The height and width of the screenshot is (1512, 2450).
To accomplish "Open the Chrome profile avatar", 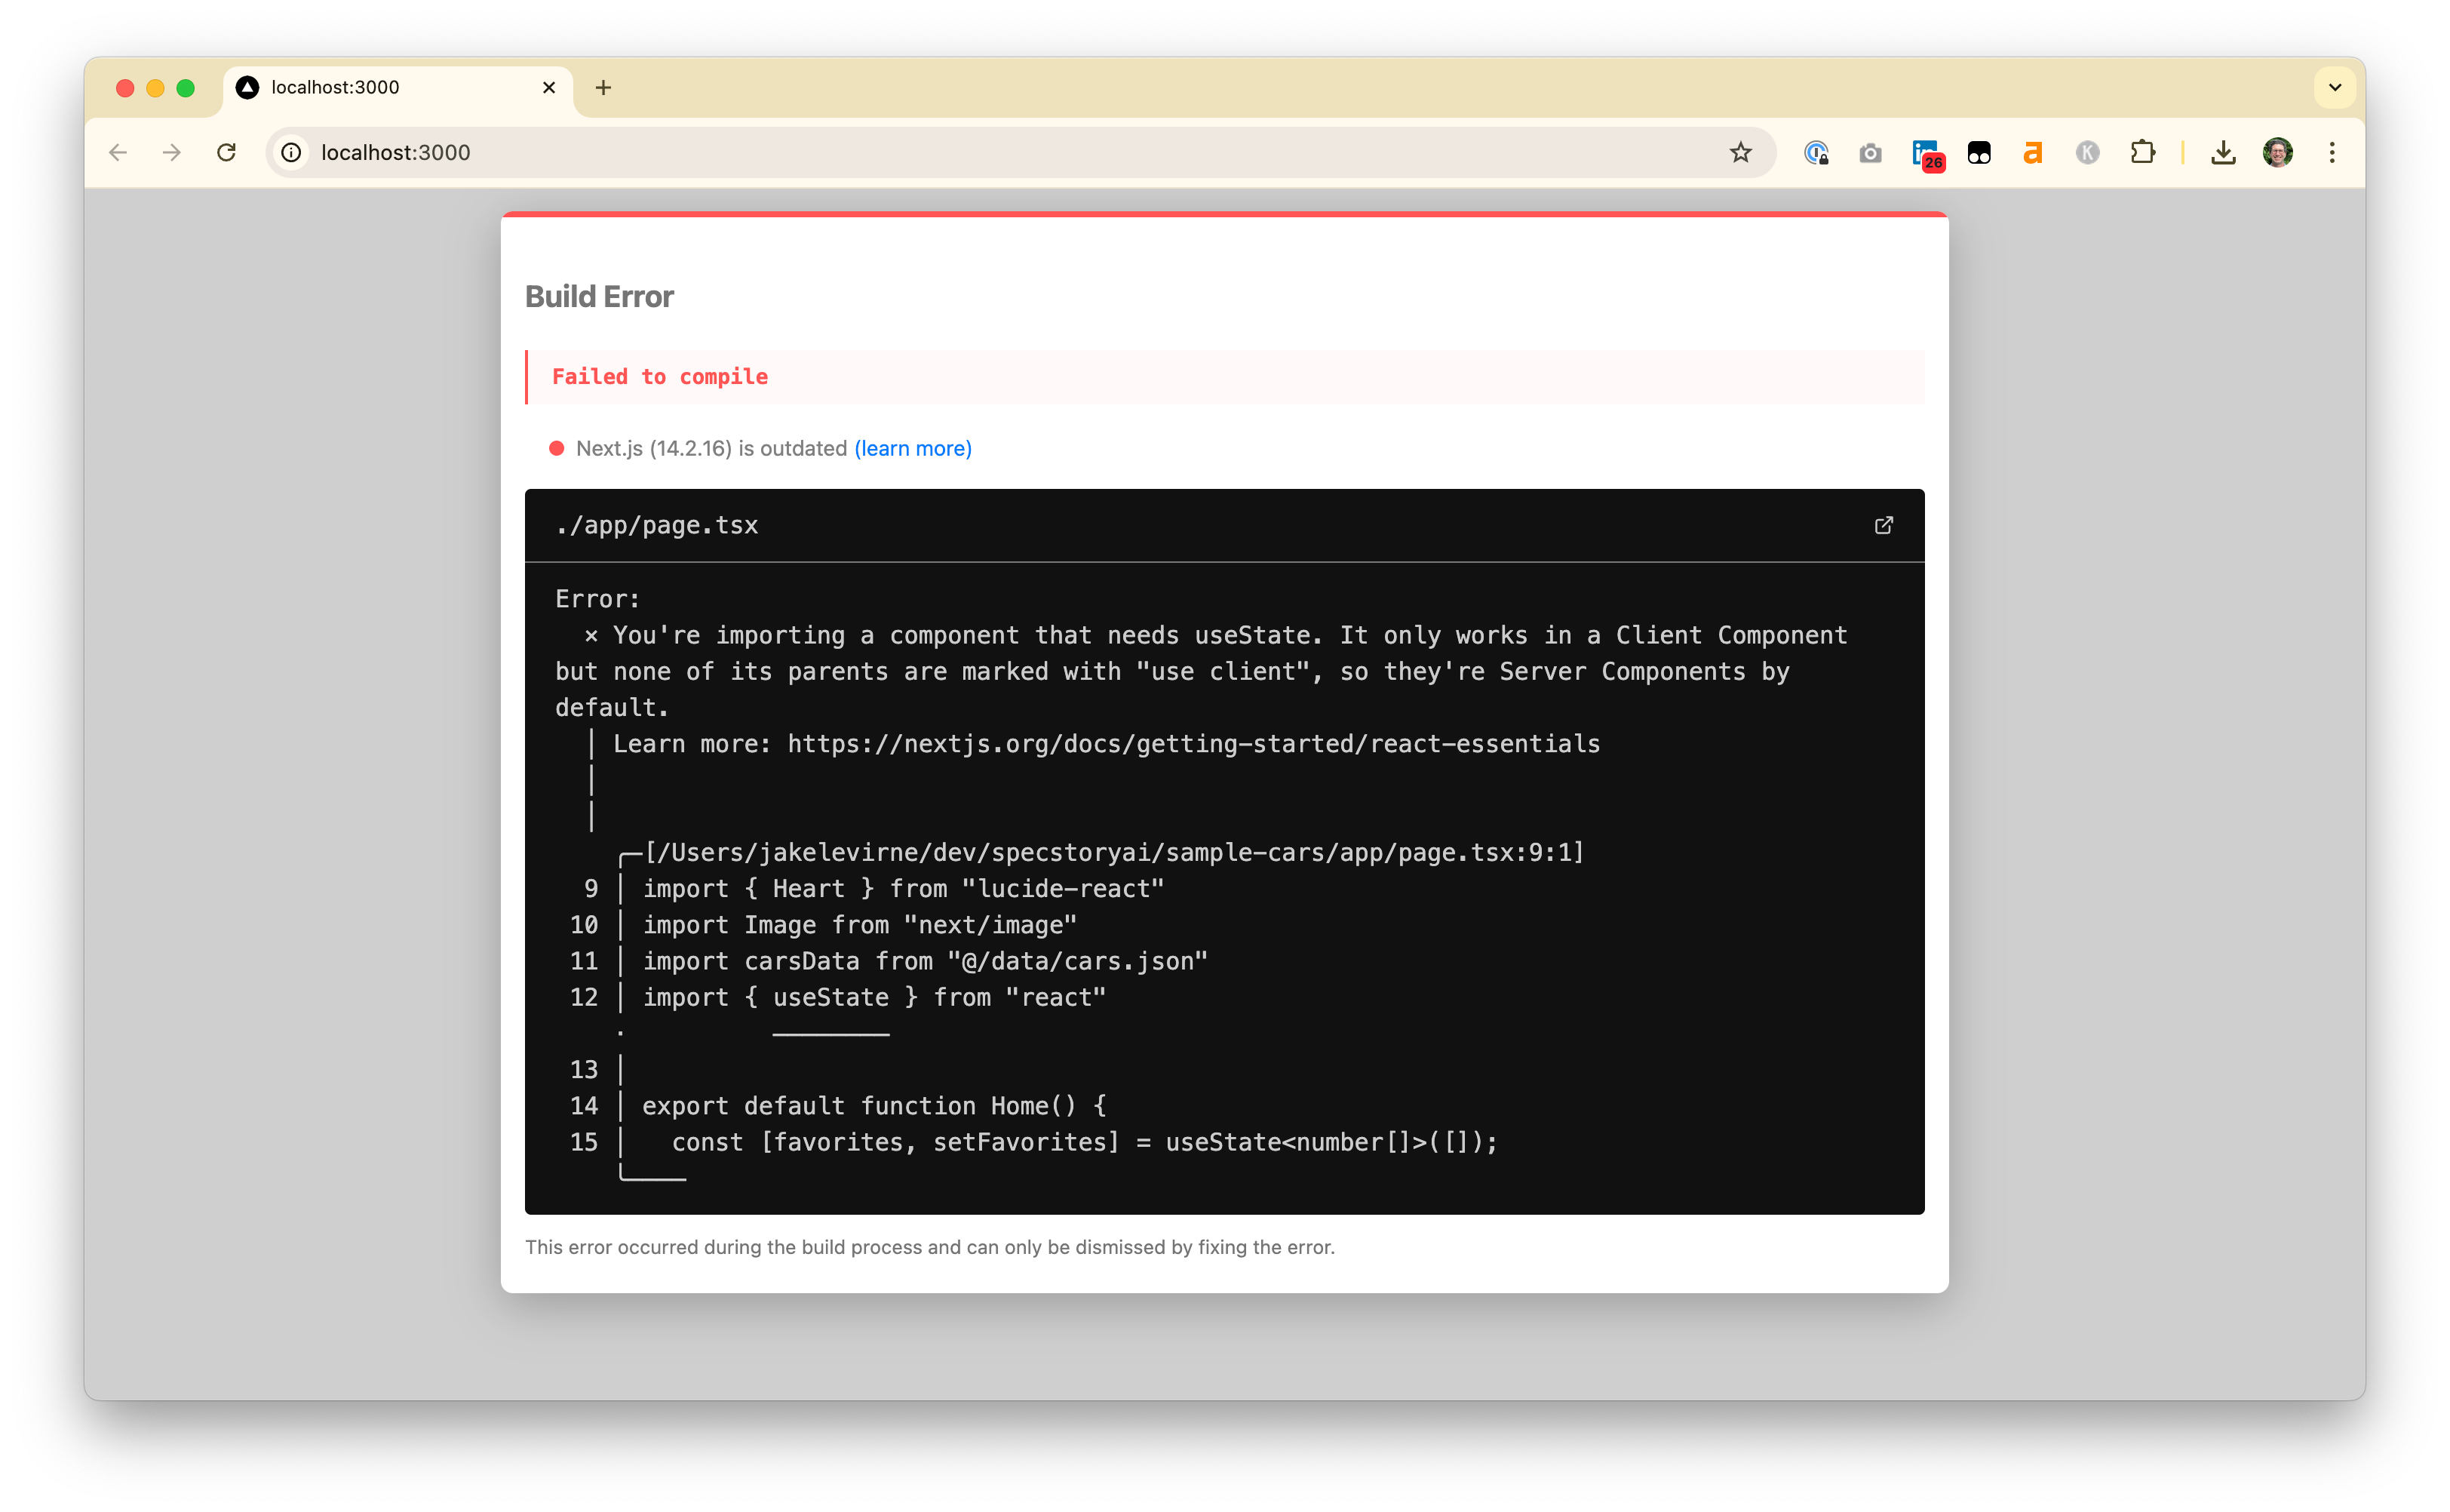I will click(x=2277, y=152).
